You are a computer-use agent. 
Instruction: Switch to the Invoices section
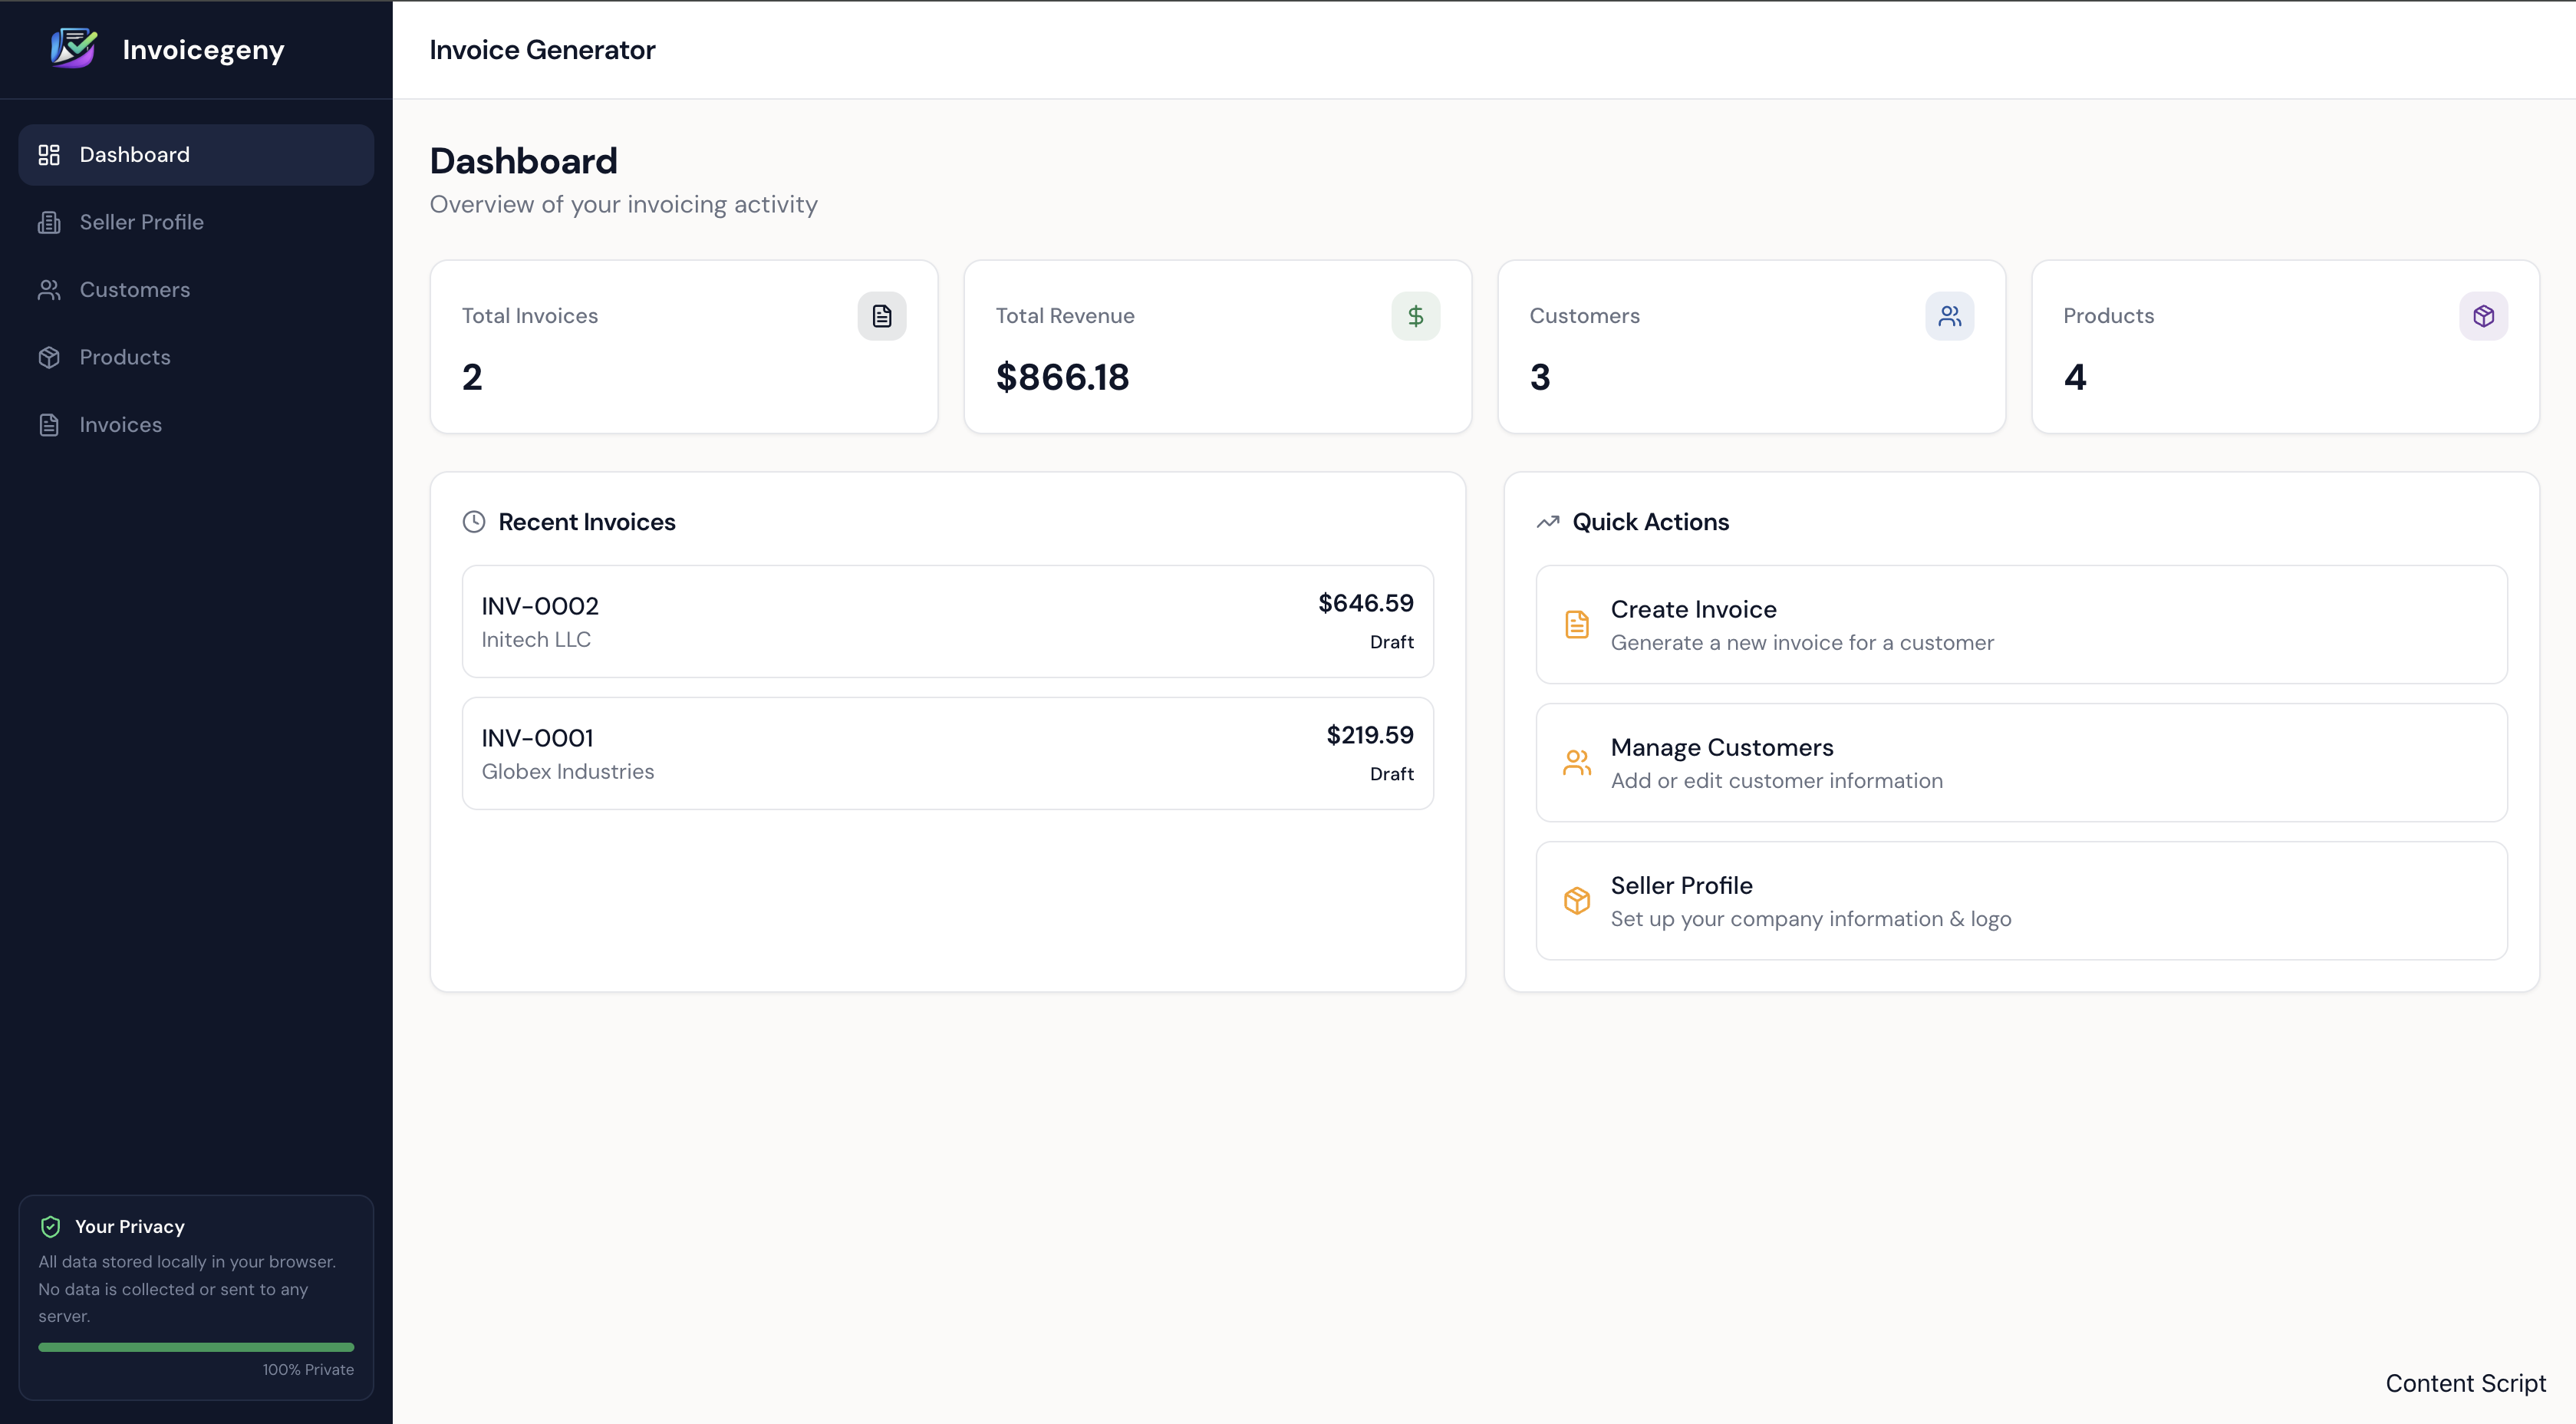coord(120,424)
